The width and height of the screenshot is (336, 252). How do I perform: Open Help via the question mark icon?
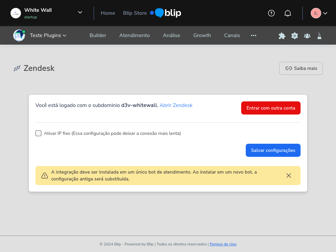pos(271,13)
